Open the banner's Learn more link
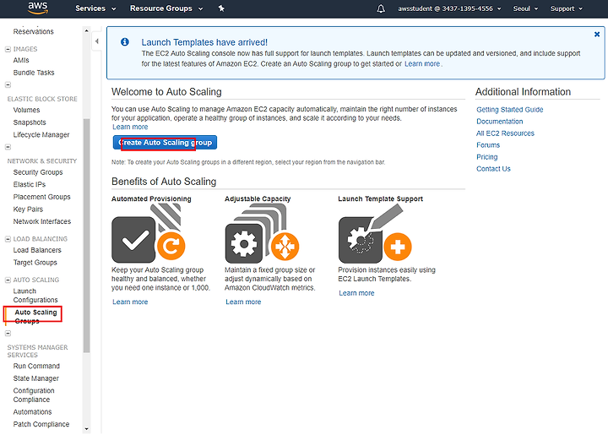The height and width of the screenshot is (435, 608). pos(422,64)
